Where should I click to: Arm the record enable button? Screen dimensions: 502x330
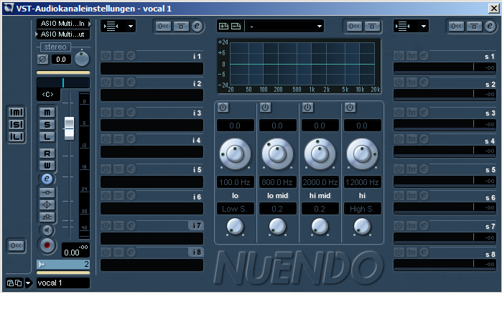[x=47, y=245]
